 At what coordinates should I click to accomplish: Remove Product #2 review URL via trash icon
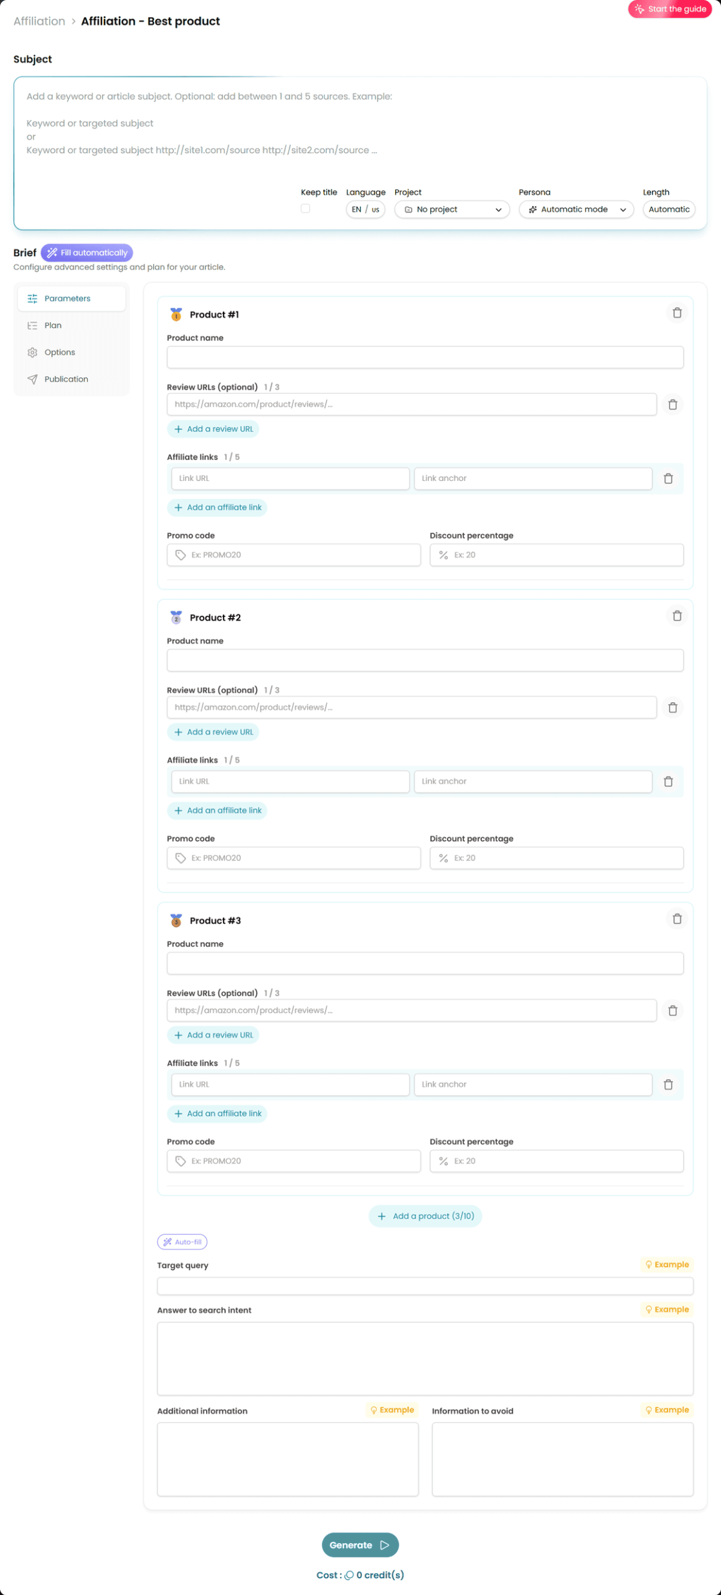pos(672,708)
